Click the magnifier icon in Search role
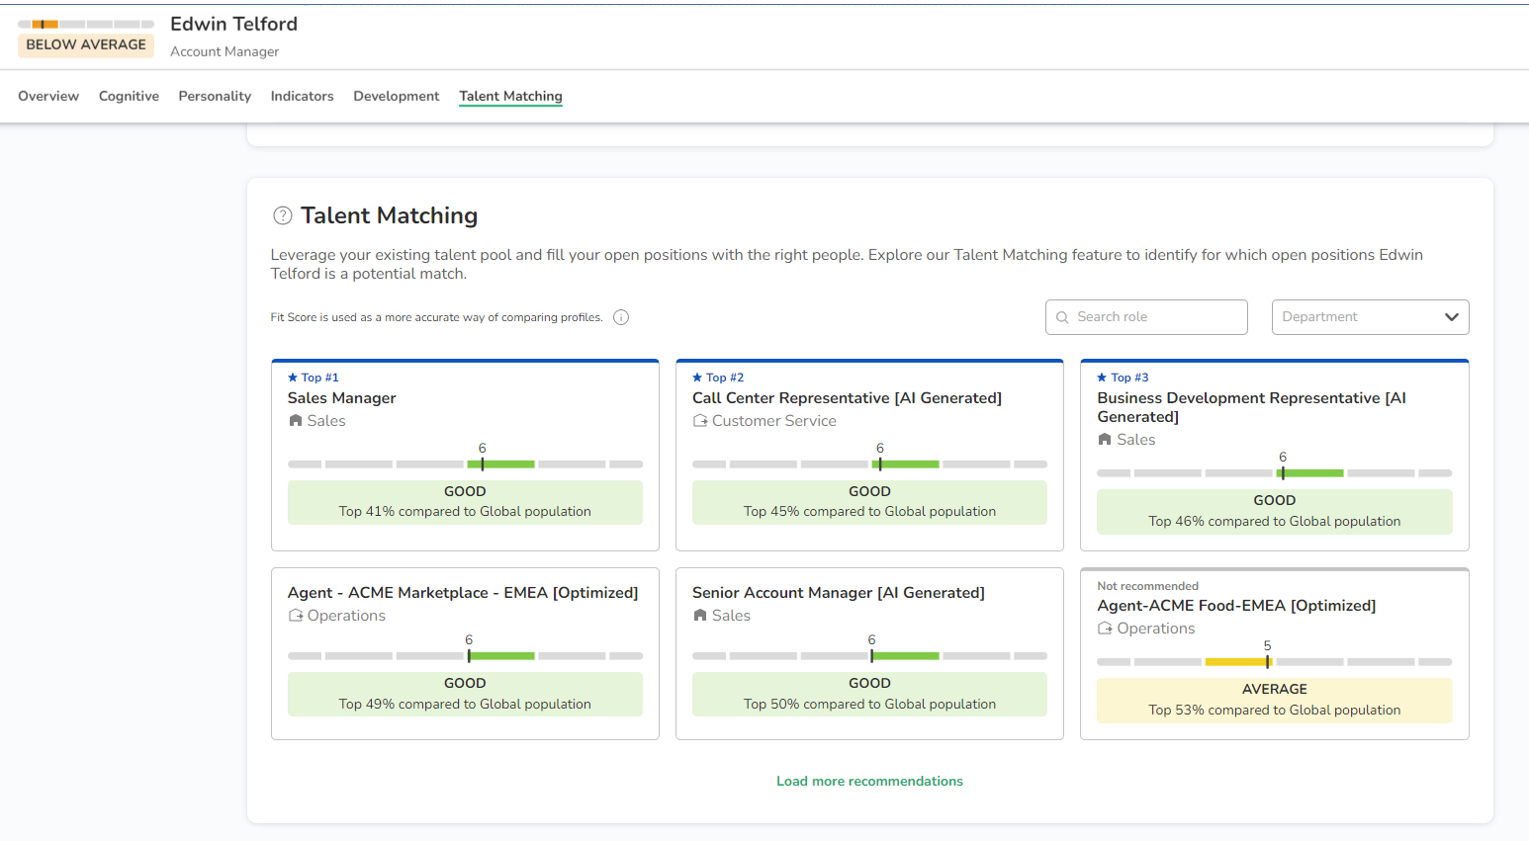Image resolution: width=1529 pixels, height=841 pixels. (x=1062, y=317)
